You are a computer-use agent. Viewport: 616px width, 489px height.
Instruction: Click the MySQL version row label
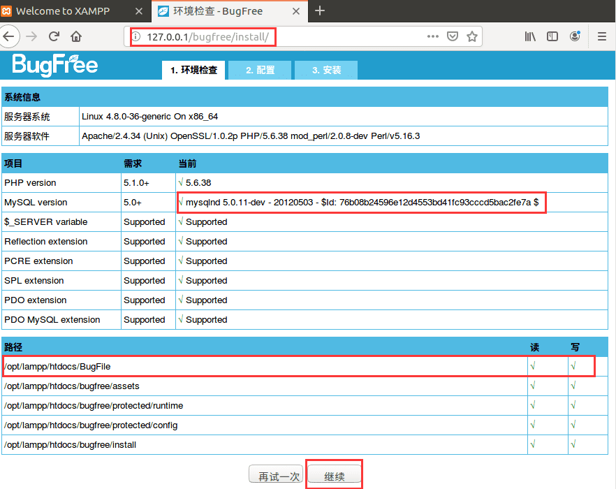click(x=36, y=203)
